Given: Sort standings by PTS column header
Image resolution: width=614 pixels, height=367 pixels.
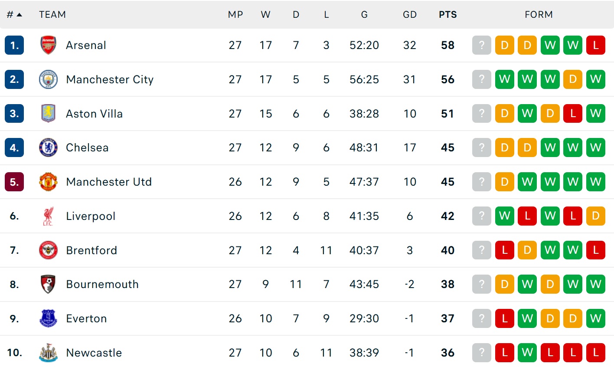Looking at the screenshot, I should click(x=447, y=15).
